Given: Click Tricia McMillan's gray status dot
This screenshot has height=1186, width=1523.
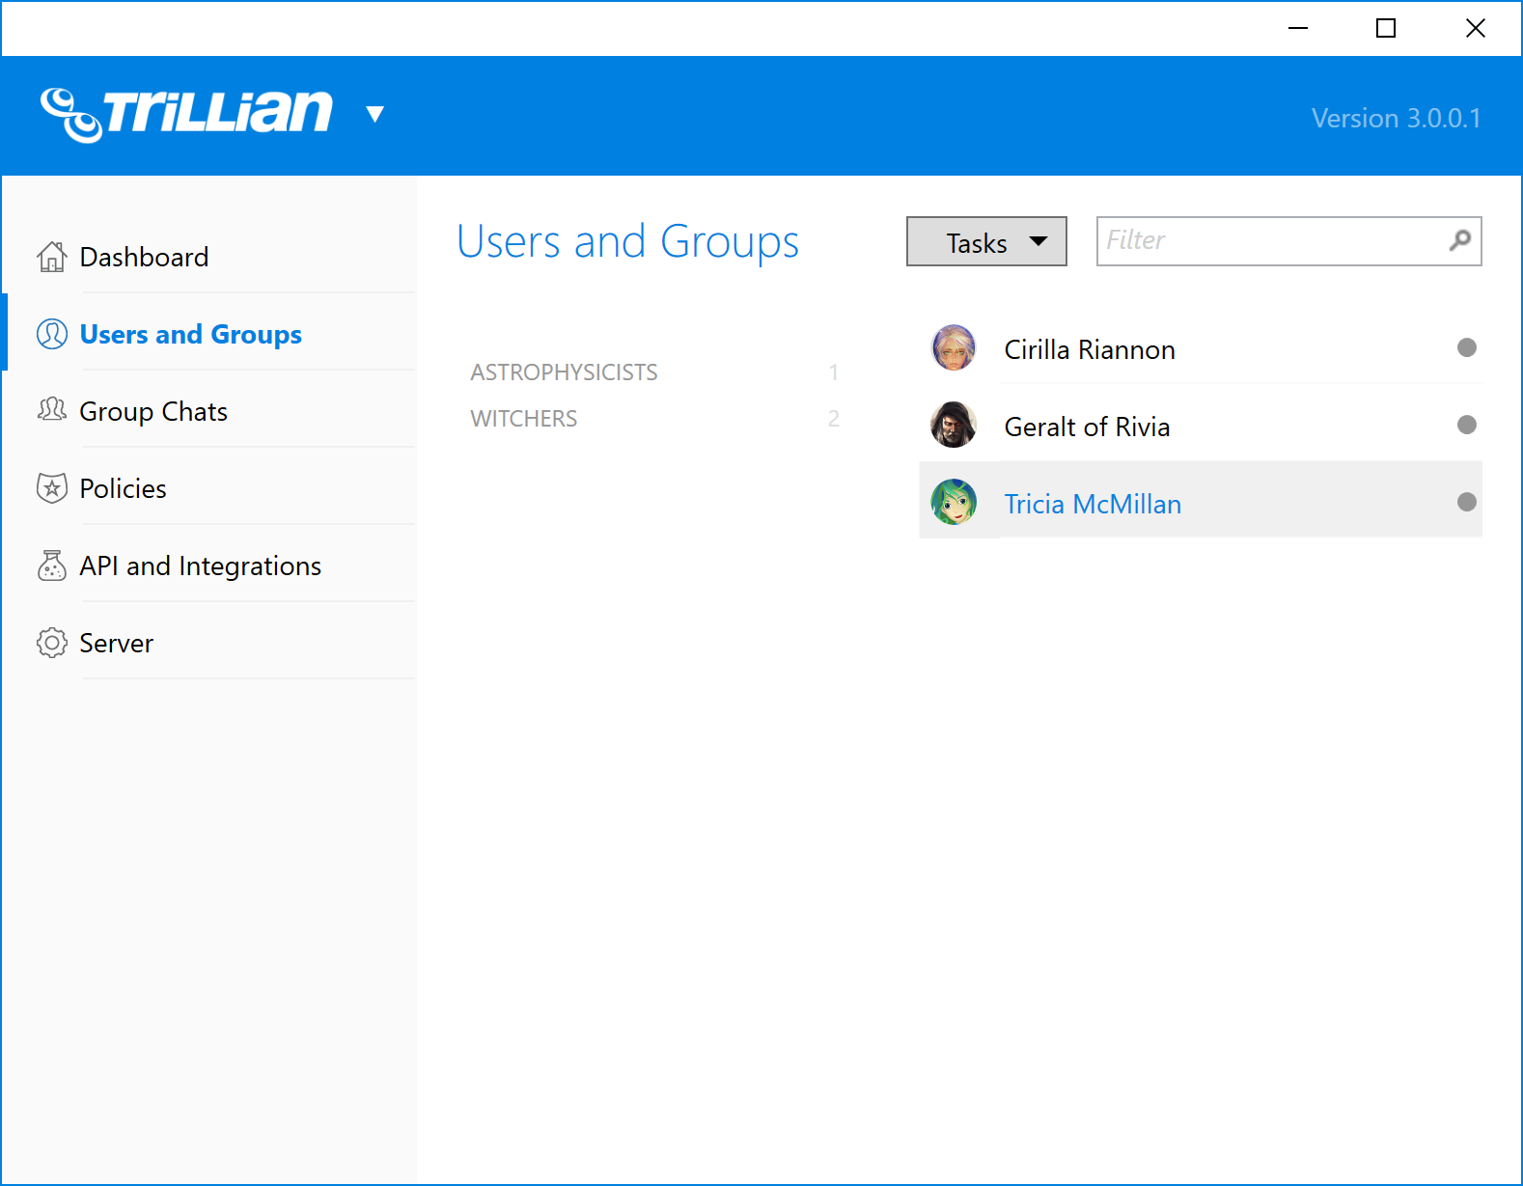Looking at the screenshot, I should [1467, 502].
